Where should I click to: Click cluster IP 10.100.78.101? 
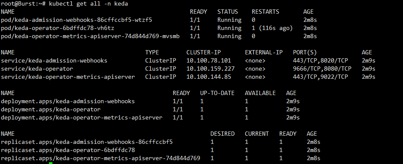pyautogui.click(x=209, y=61)
